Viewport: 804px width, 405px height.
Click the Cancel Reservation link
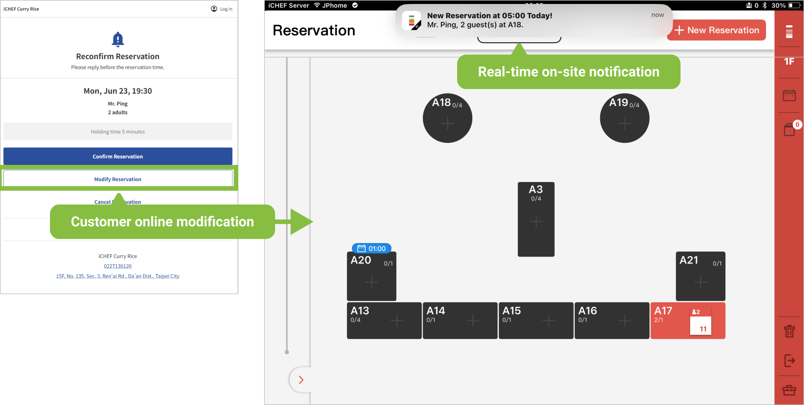click(103, 202)
